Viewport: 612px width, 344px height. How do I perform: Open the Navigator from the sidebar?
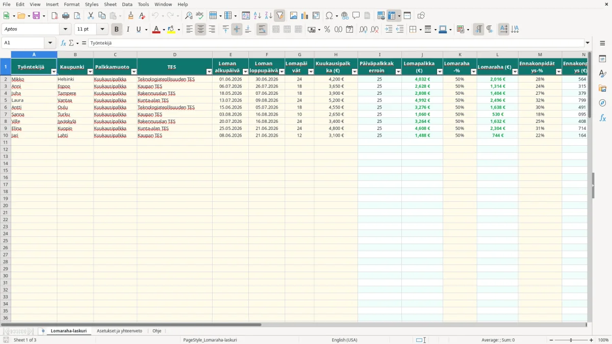602,103
